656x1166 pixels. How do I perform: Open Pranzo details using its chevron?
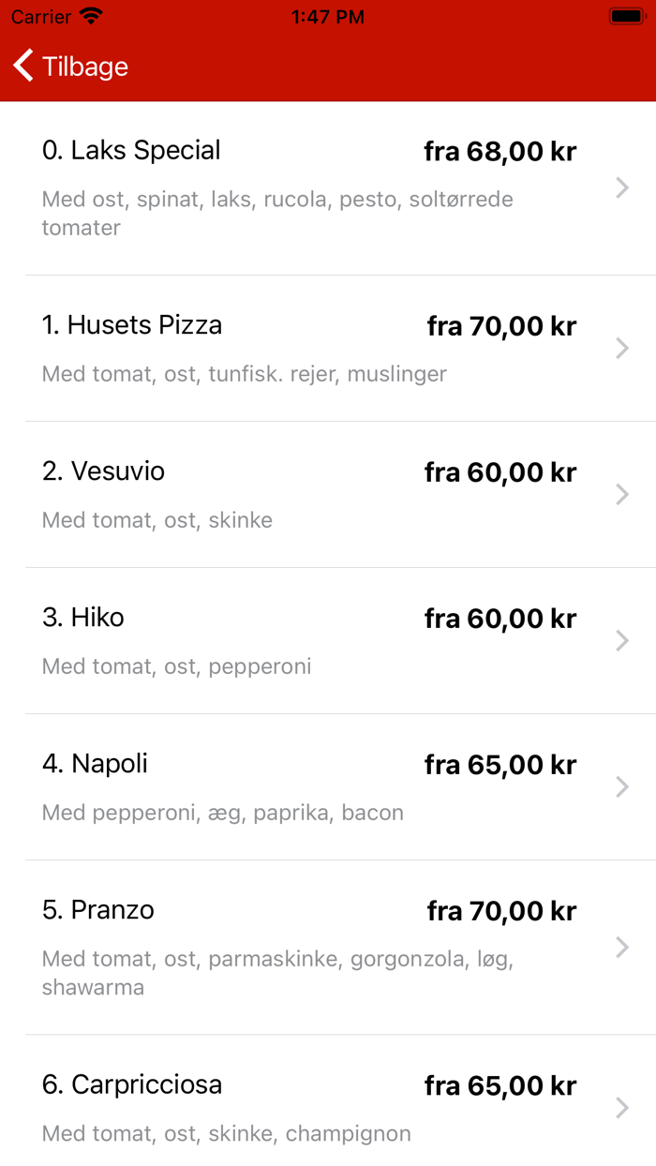click(621, 948)
